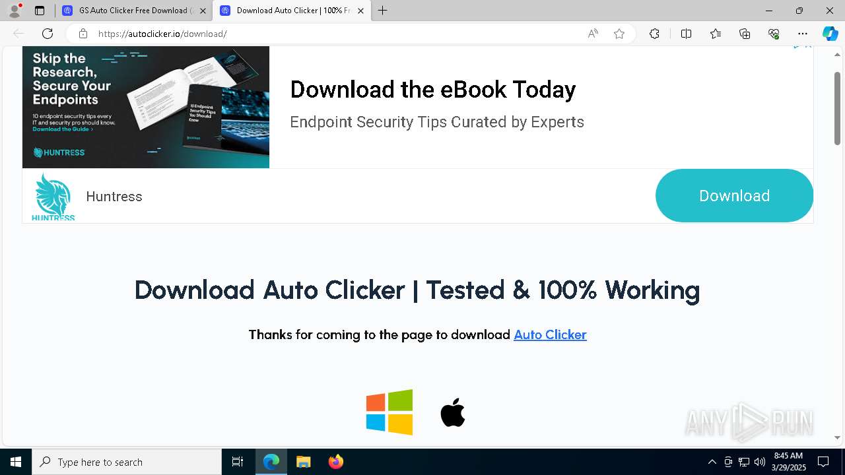Click the ad info AdChoices icon
Screen dimensions: 845x475
click(797, 46)
